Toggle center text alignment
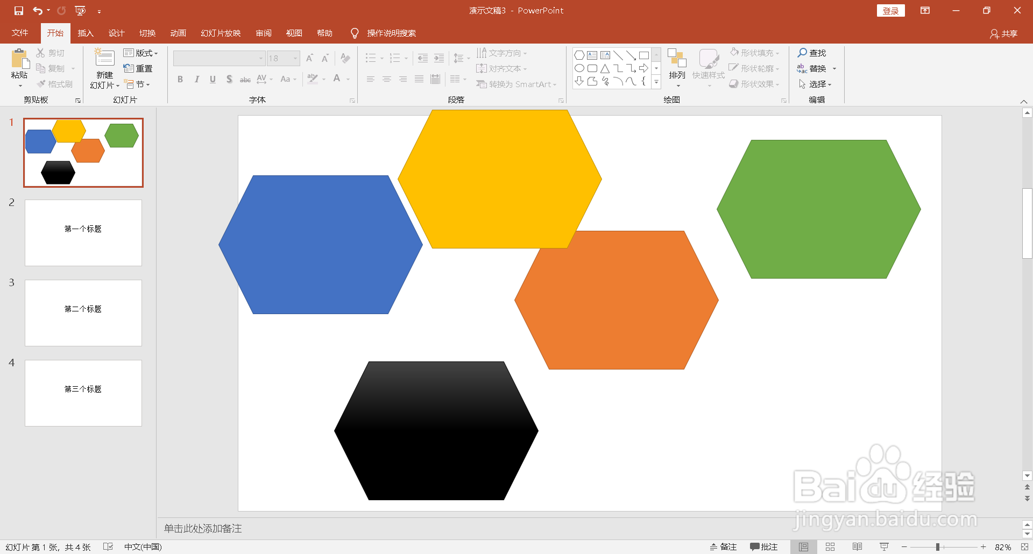 click(x=387, y=79)
